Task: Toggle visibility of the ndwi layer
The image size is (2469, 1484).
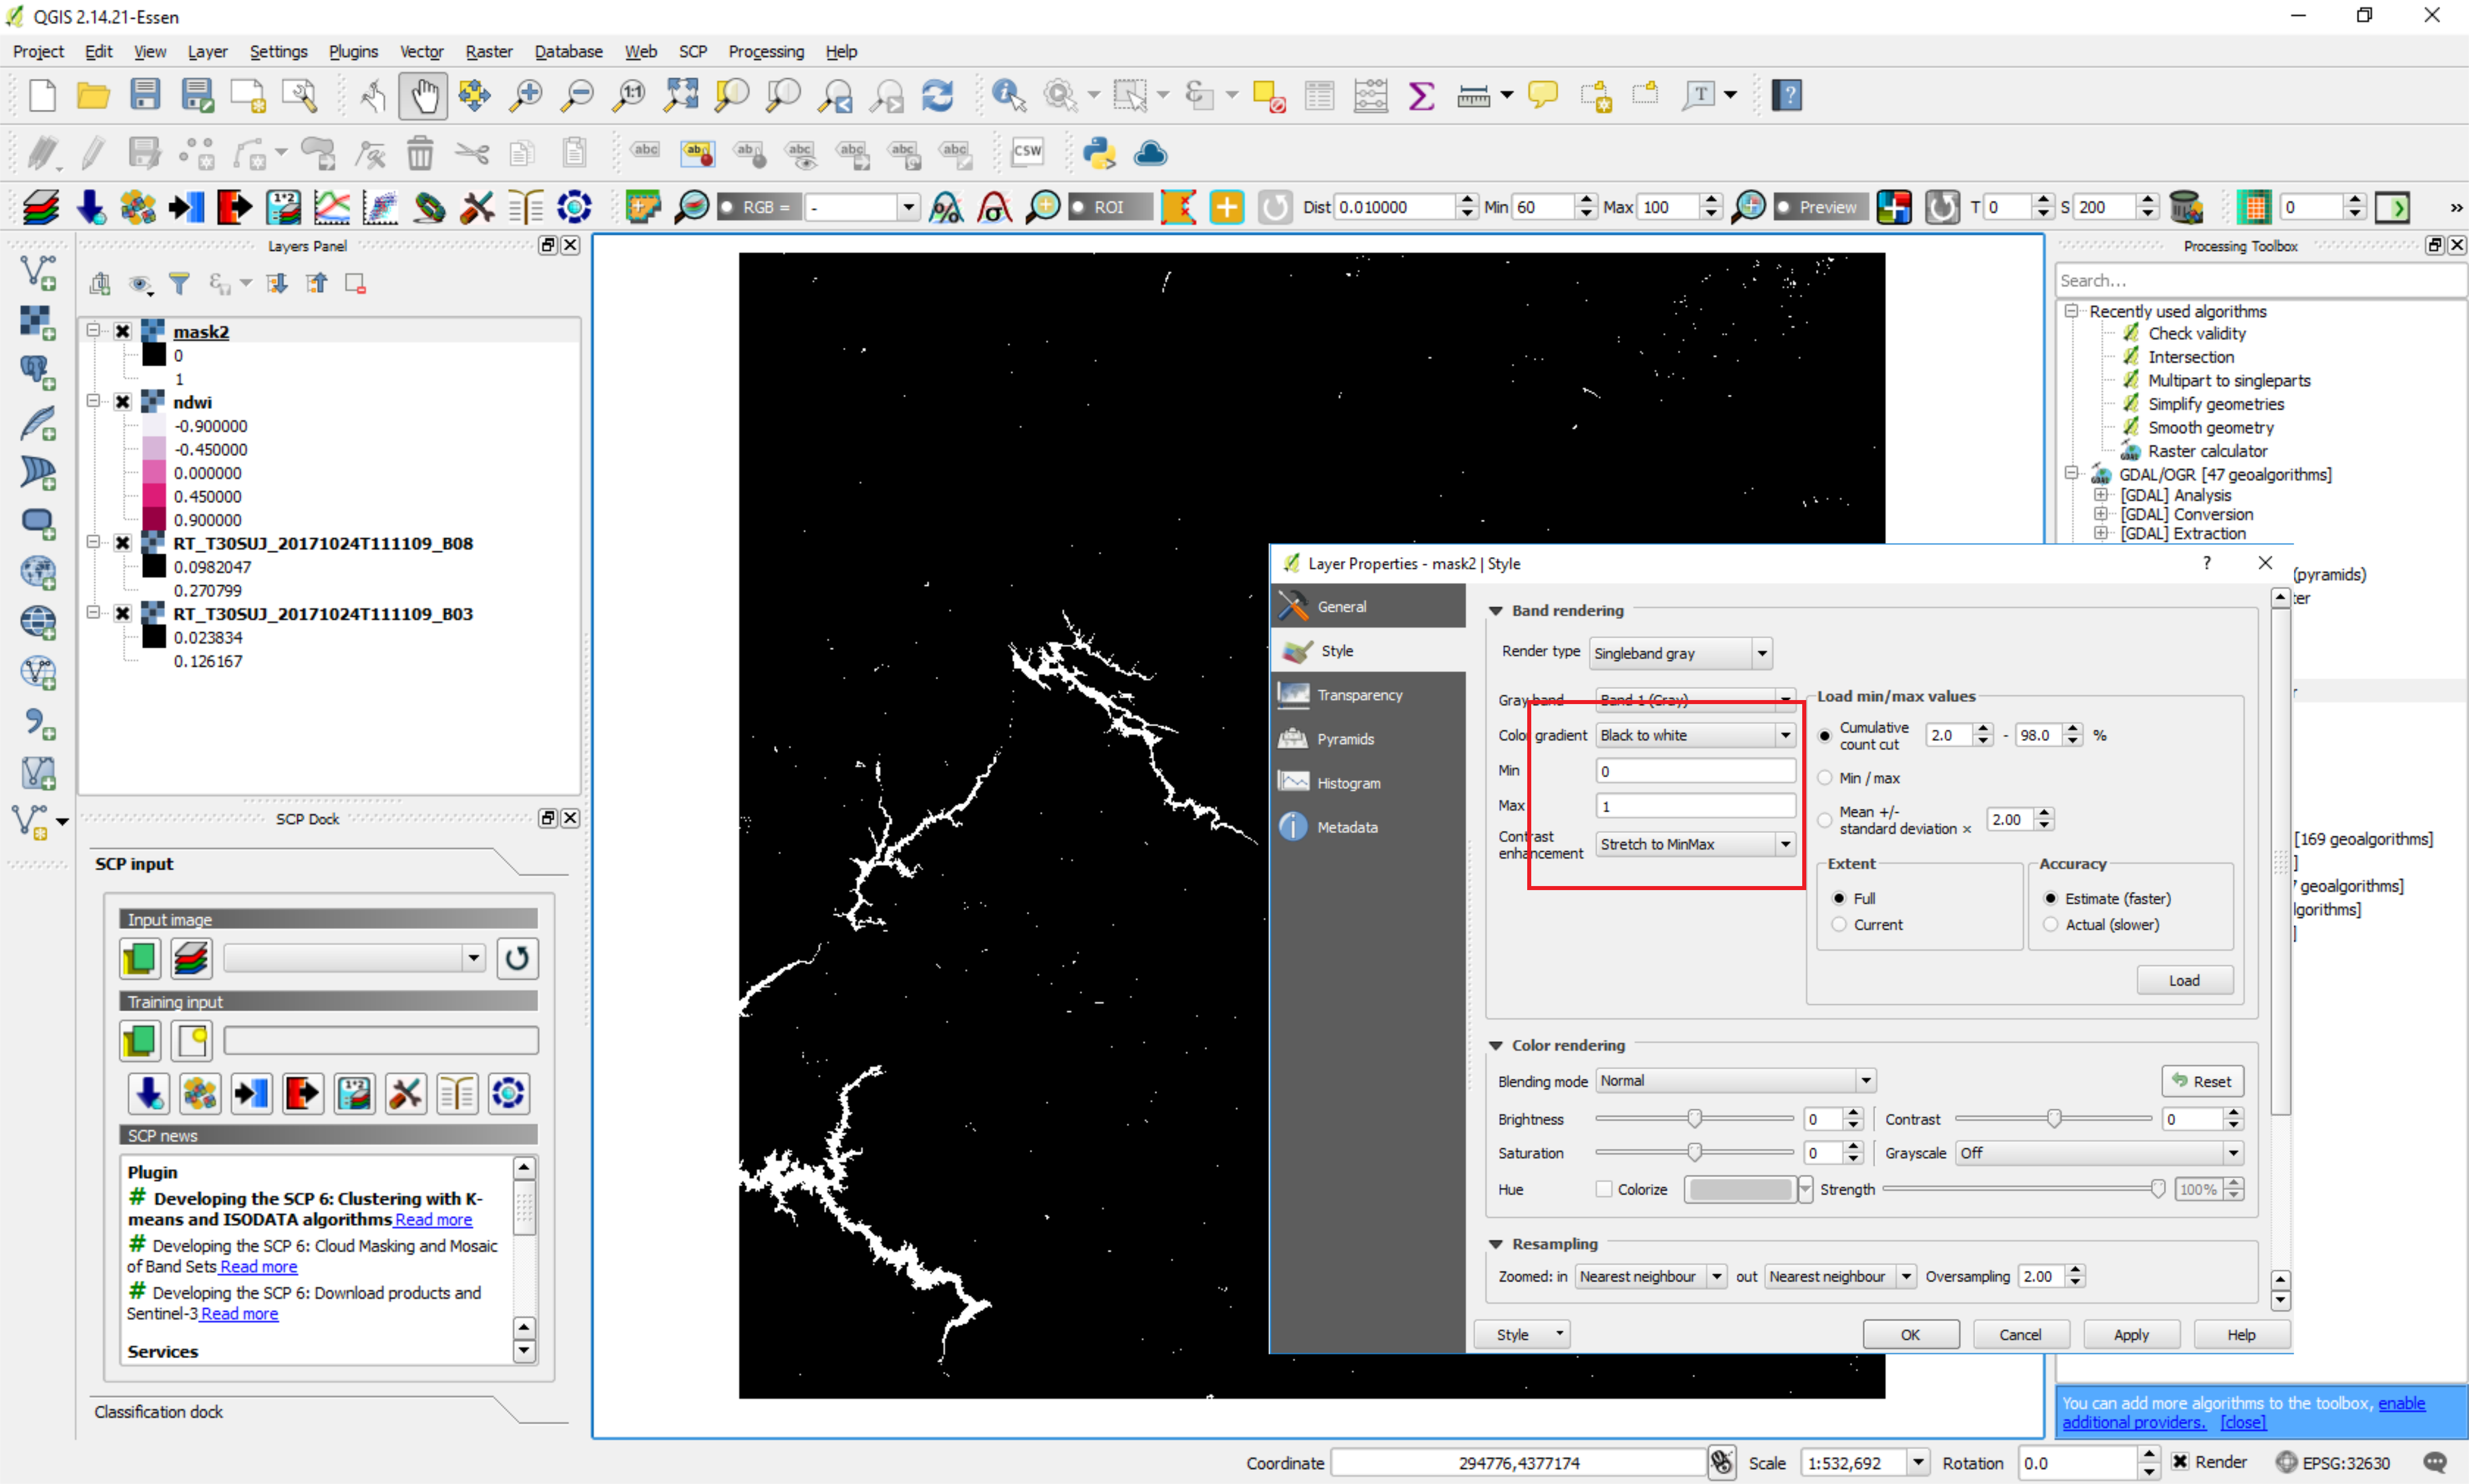Action: click(123, 402)
